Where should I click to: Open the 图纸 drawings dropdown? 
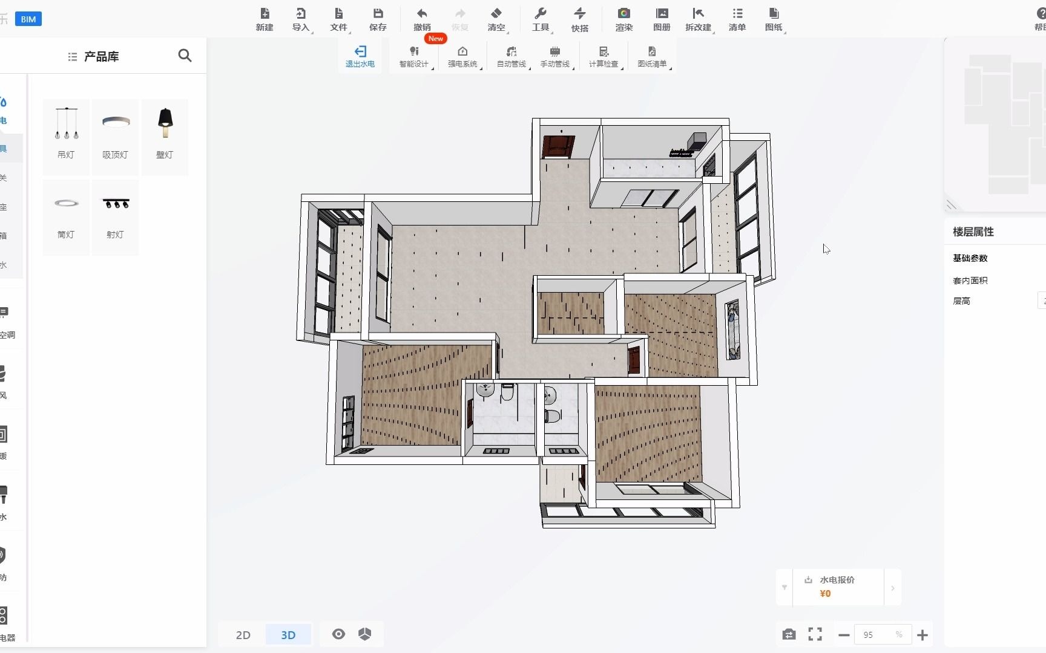click(774, 19)
